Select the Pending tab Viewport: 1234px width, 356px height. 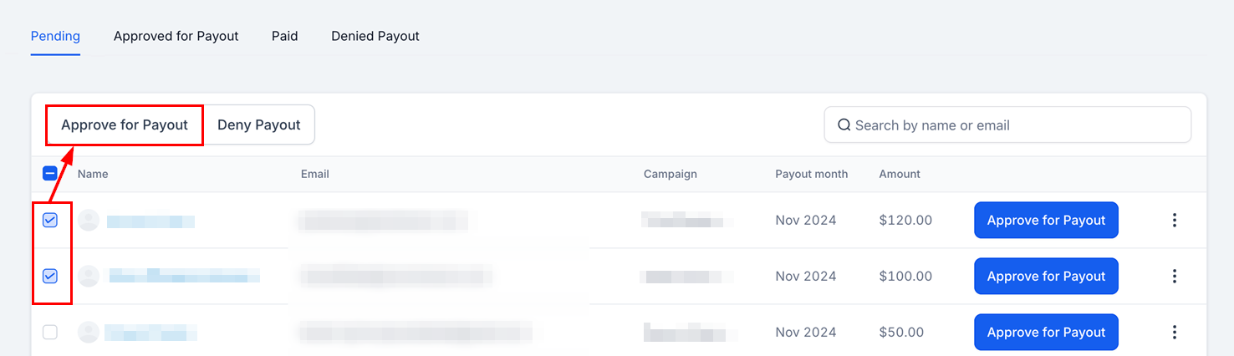(55, 37)
